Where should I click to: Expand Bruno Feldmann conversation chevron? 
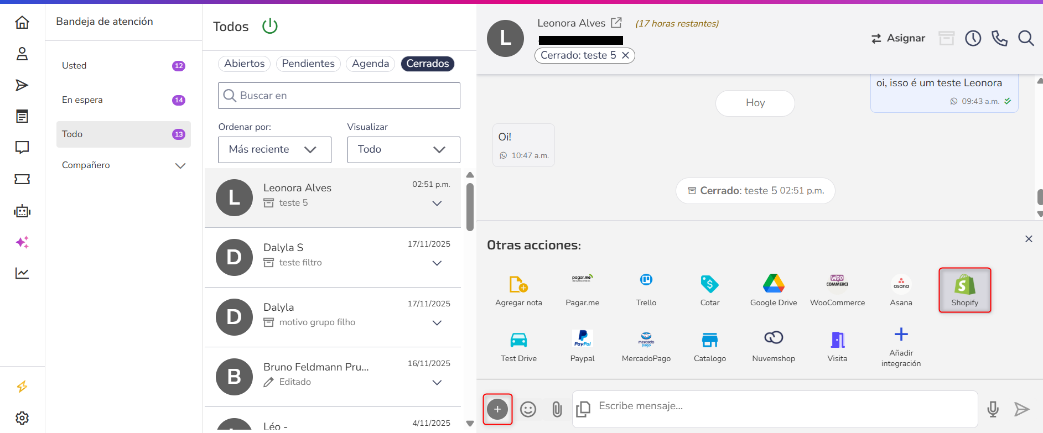coord(437,383)
